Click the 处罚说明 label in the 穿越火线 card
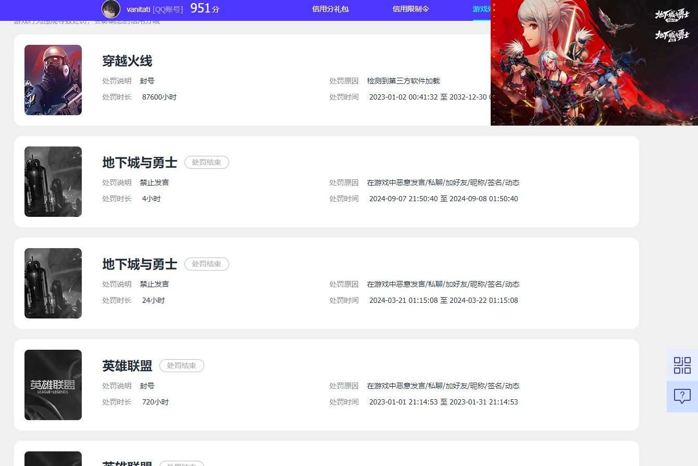This screenshot has height=466, width=698. 117,81
